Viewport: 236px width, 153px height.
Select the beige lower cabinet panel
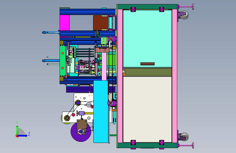click(147, 109)
